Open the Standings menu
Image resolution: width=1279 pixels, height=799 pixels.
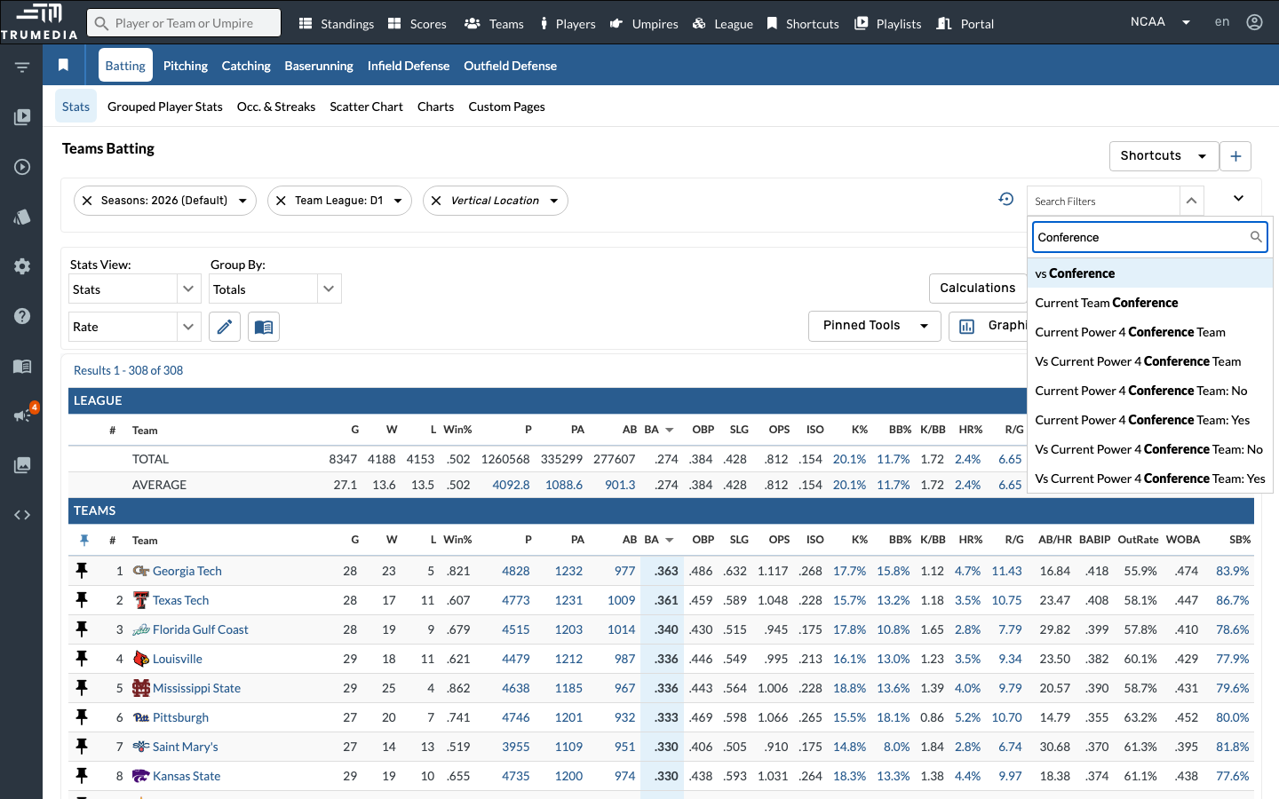click(337, 23)
